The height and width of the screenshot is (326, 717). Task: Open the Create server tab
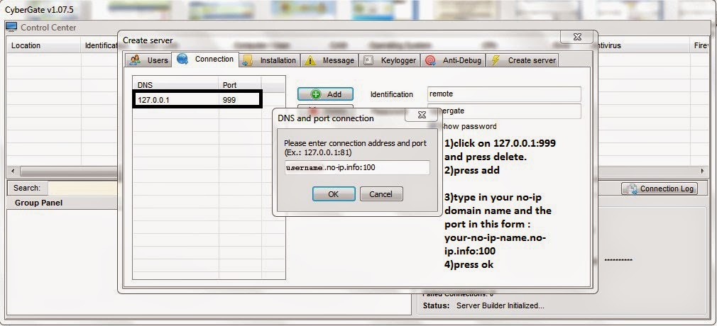522,60
